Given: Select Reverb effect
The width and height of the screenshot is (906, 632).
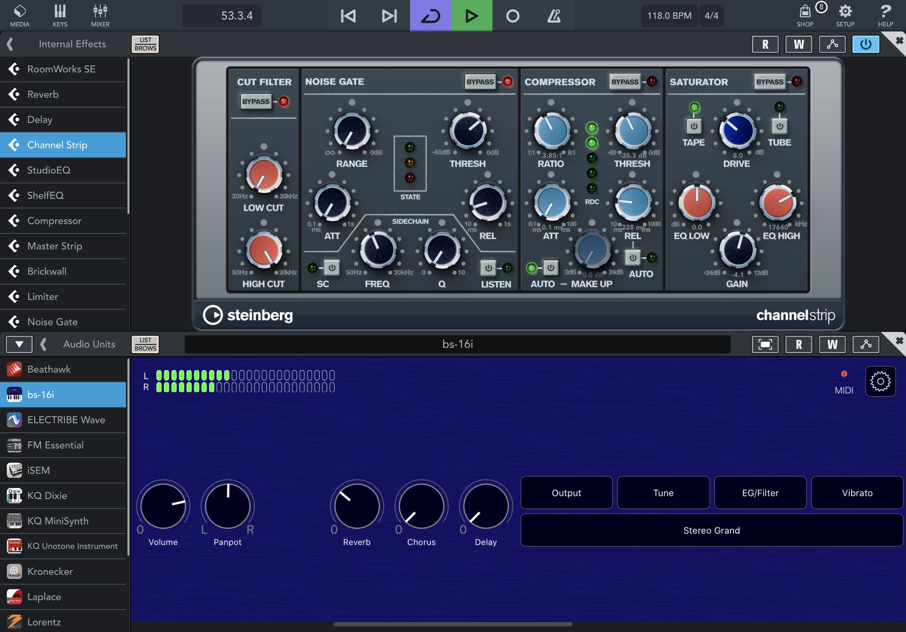Looking at the screenshot, I should 63,95.
